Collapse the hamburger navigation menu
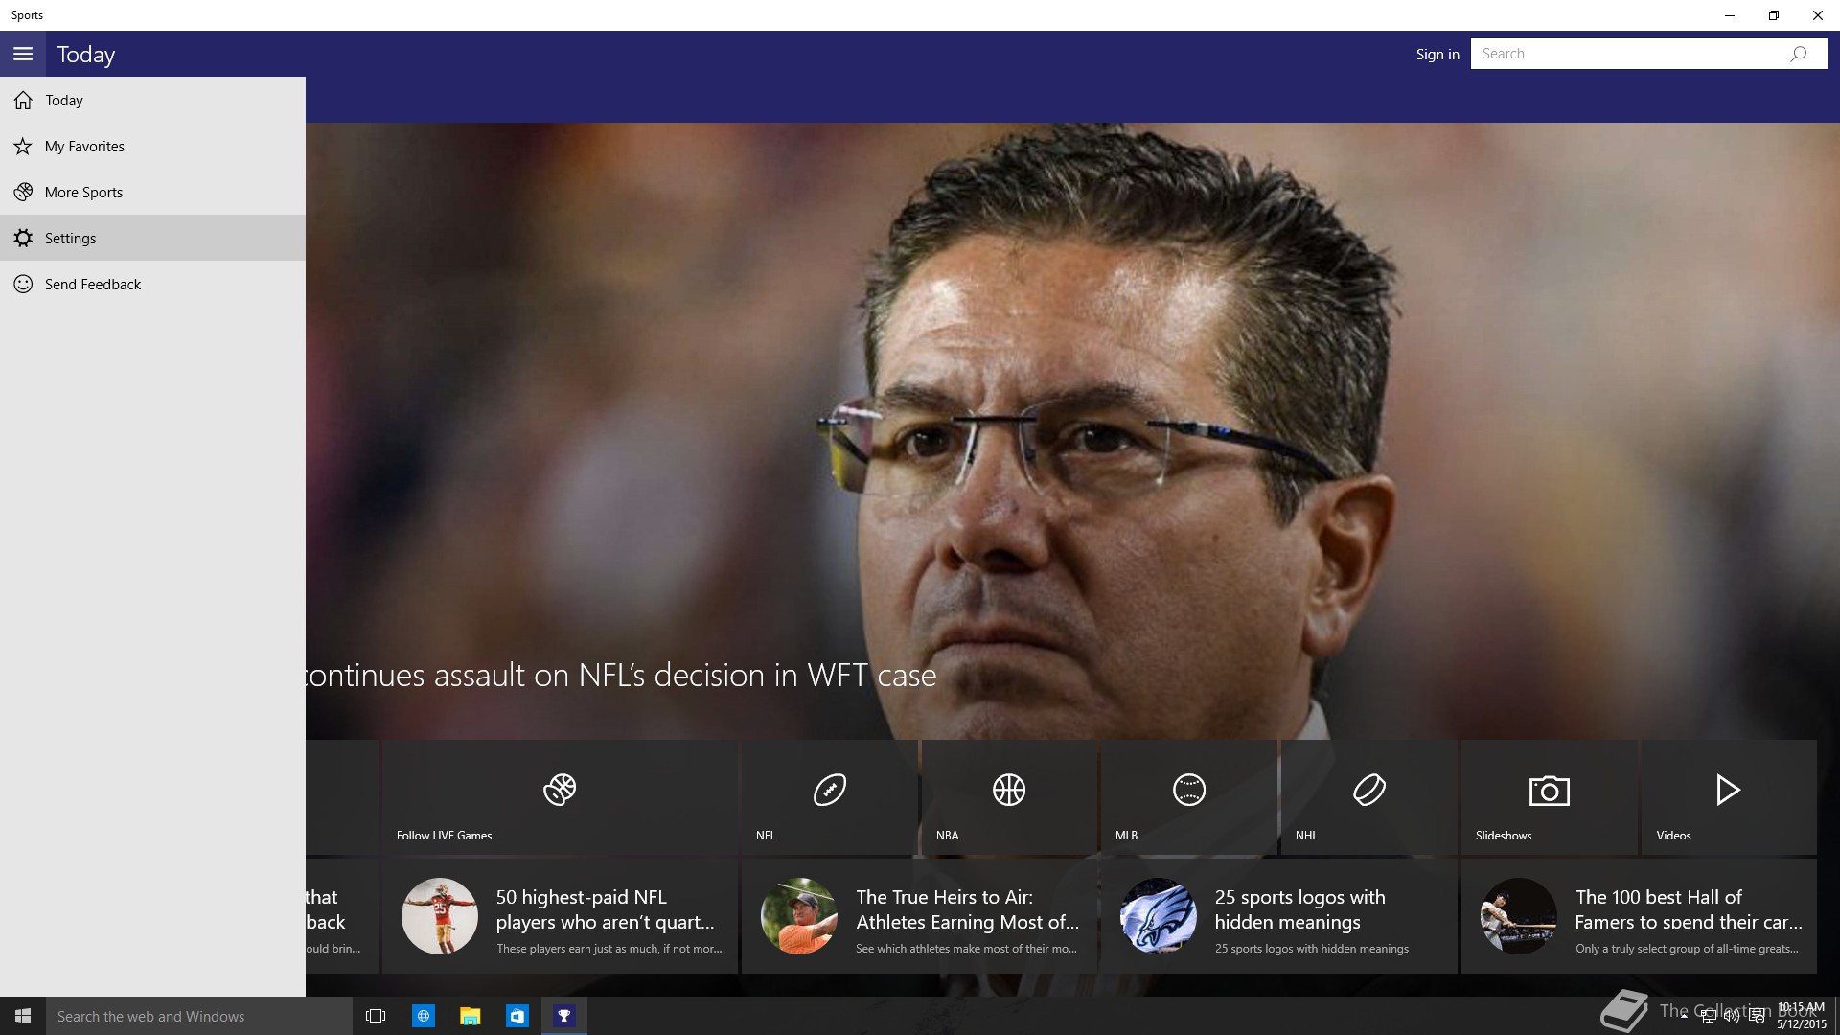 pyautogui.click(x=23, y=54)
